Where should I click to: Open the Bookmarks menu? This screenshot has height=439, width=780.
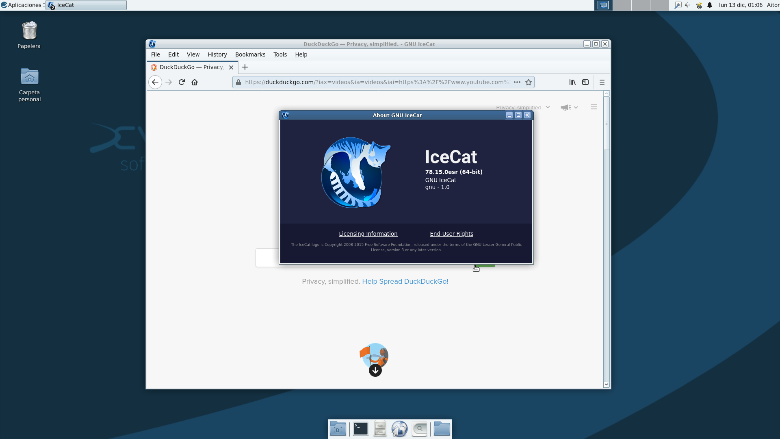click(250, 54)
